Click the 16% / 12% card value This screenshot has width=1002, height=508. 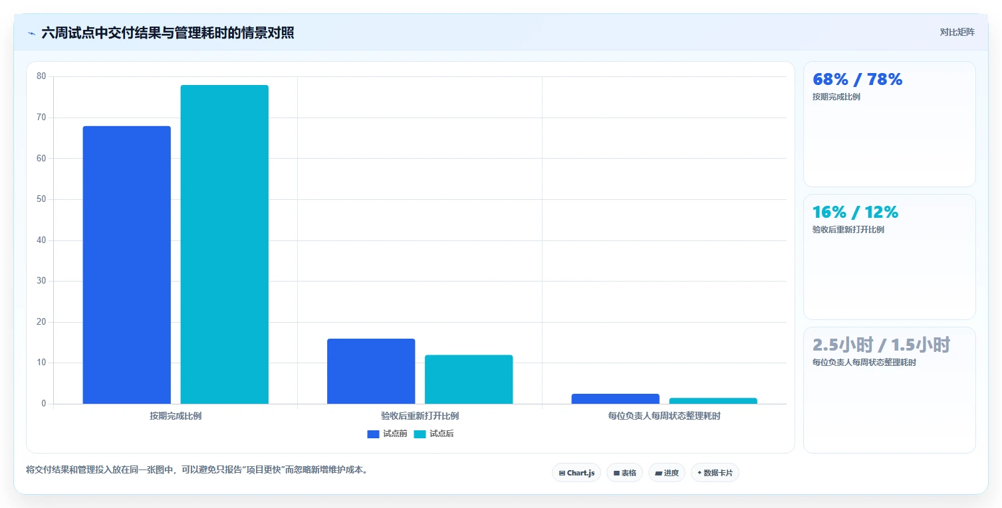tap(856, 212)
